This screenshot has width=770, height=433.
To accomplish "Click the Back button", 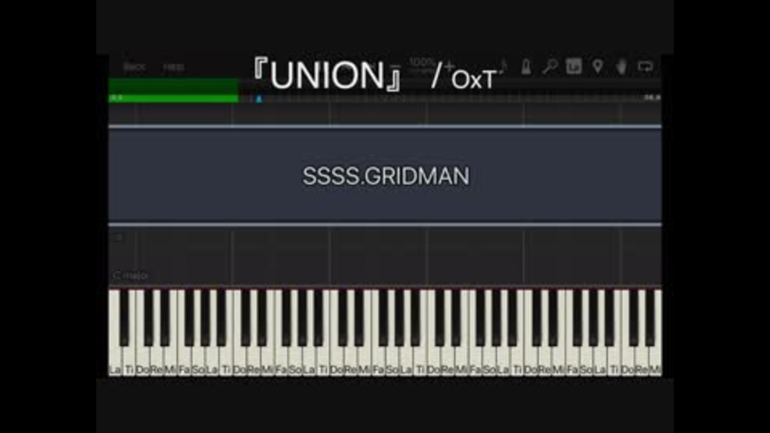I will click(134, 67).
